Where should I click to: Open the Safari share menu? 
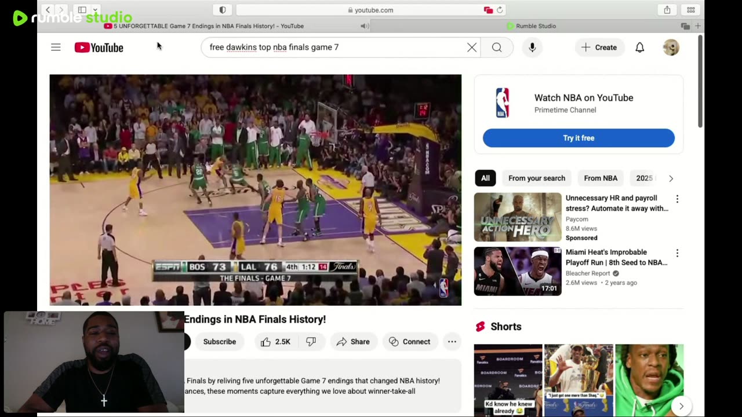pos(667,10)
